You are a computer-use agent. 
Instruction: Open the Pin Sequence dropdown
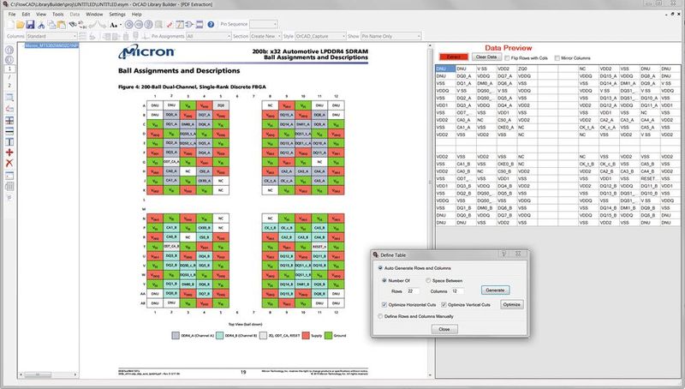[x=264, y=24]
